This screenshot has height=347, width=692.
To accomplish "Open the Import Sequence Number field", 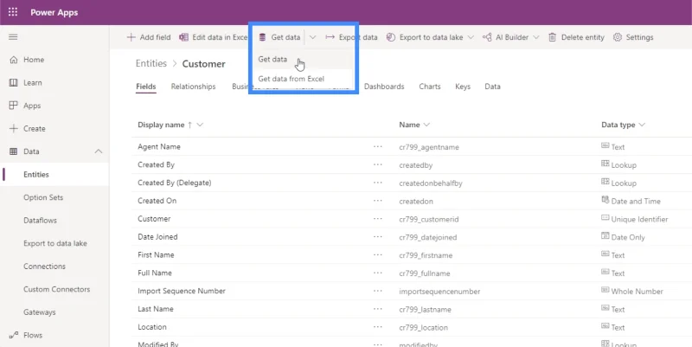I will (182, 292).
